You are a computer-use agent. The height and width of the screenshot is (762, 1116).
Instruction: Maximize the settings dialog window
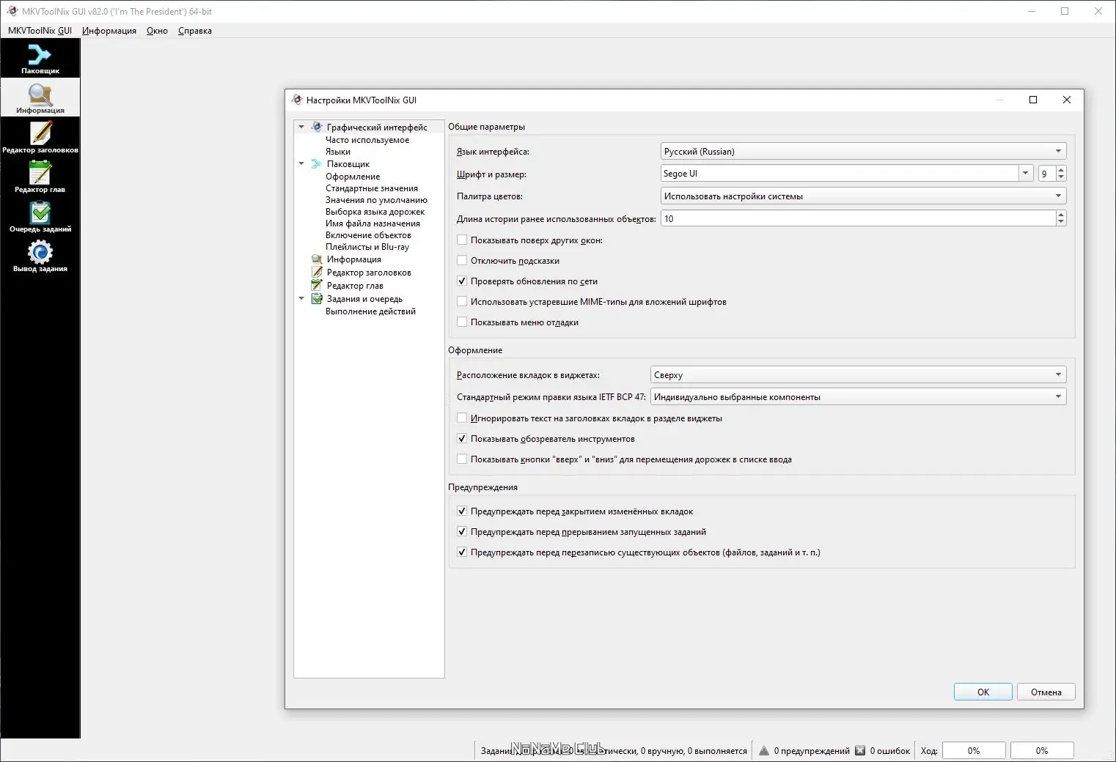[x=1033, y=100]
